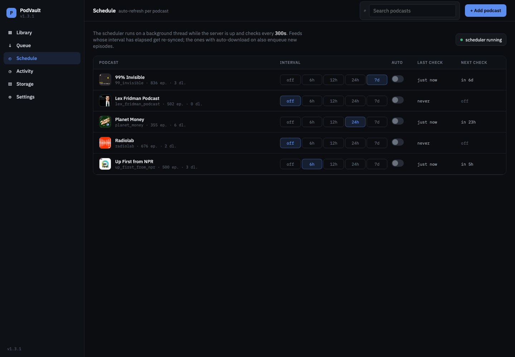The width and height of the screenshot is (515, 357).
Task: Set Lex Fridman Podcast interval to 7d
Action: pos(377,101)
